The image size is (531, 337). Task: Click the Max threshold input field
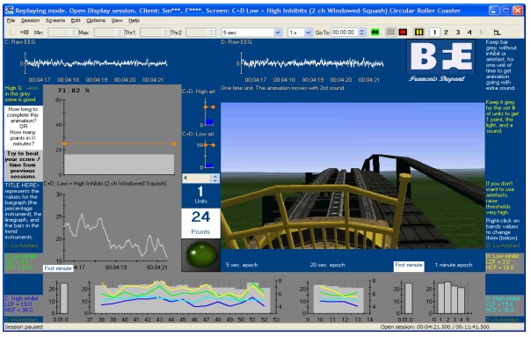tap(105, 33)
